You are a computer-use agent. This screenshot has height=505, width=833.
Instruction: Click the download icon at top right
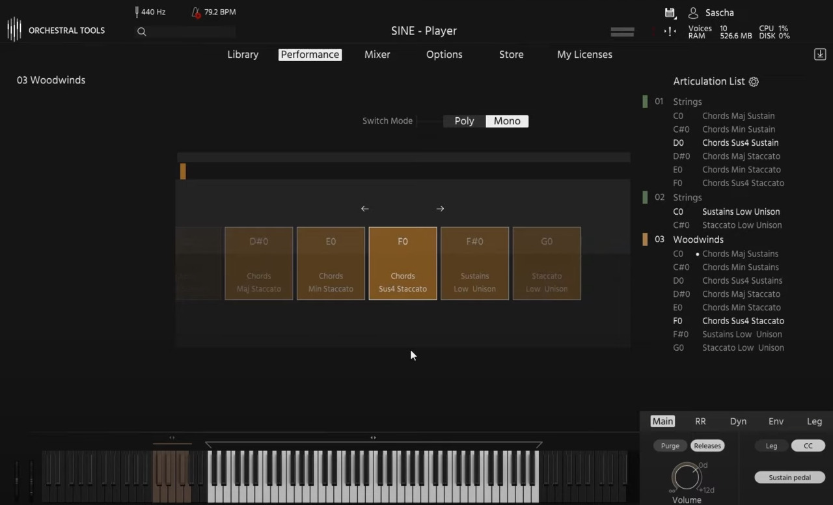pos(820,55)
